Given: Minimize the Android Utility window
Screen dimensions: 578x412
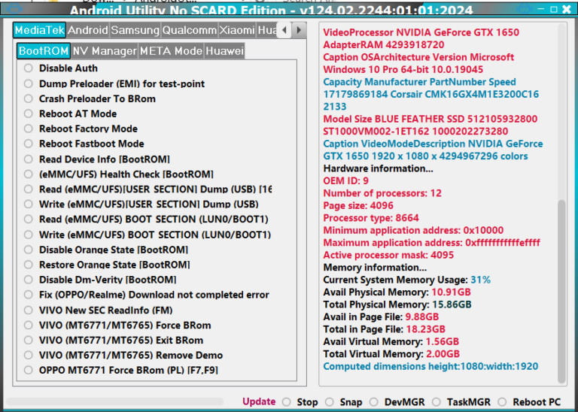Looking at the screenshot, I should click(541, 9).
